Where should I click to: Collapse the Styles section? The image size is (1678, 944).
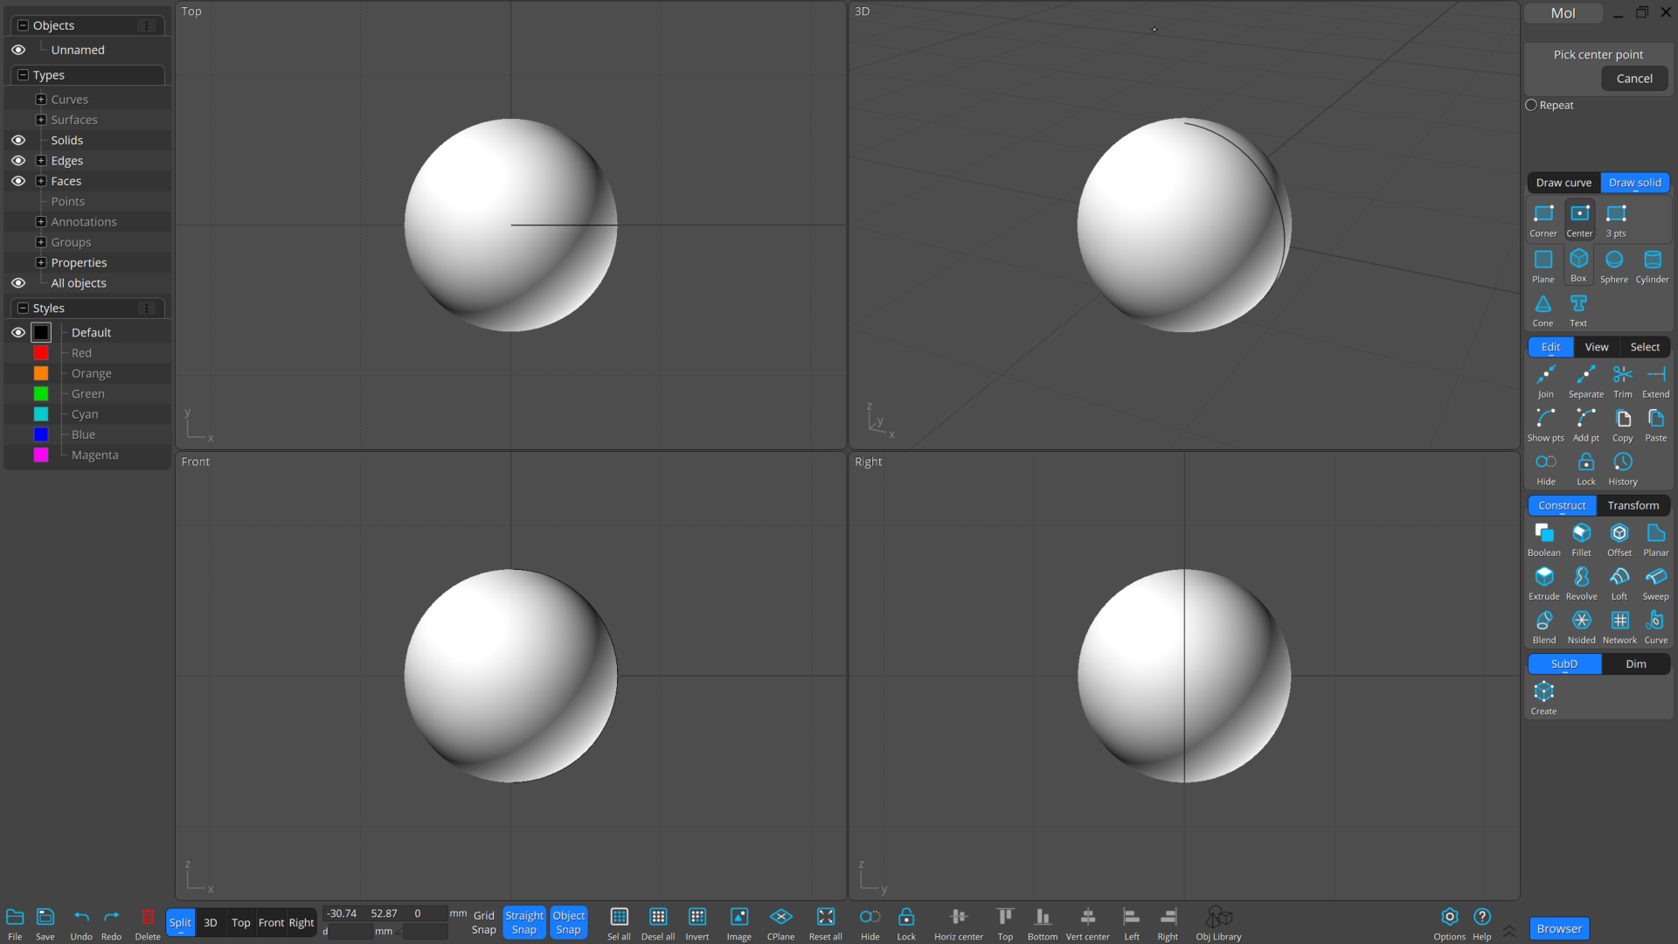(x=24, y=309)
